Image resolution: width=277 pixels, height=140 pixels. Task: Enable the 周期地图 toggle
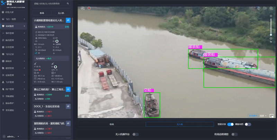tap(248, 124)
